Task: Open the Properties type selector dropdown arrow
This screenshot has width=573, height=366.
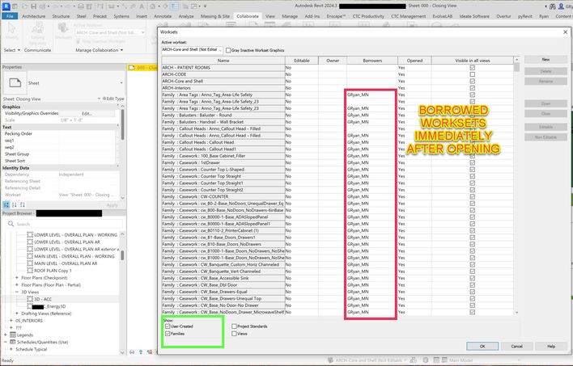Action: [121, 83]
